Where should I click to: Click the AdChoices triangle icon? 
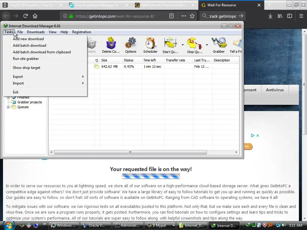tap(252, 135)
